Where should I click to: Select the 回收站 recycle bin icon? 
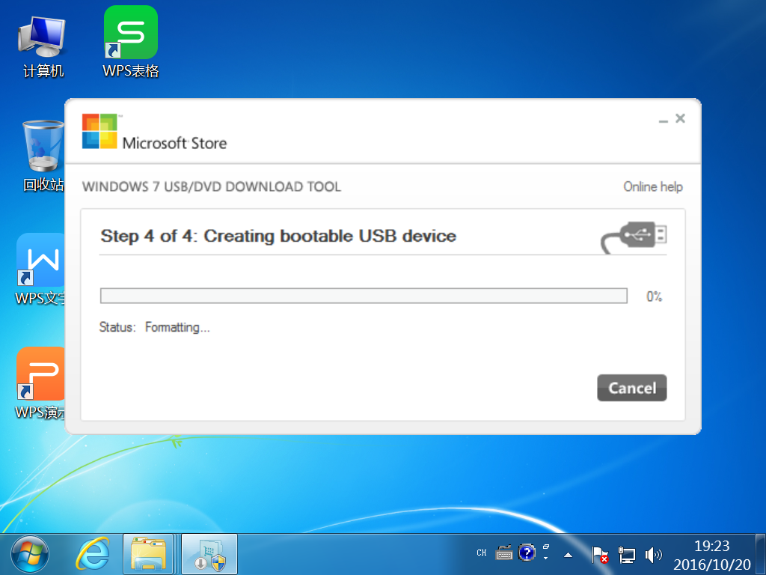click(x=43, y=156)
